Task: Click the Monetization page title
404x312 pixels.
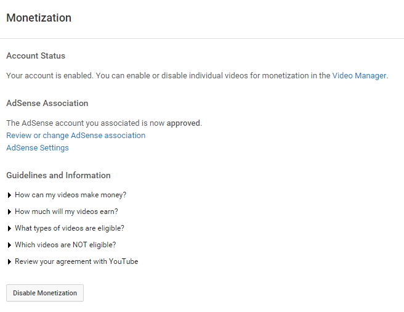Action: click(39, 18)
